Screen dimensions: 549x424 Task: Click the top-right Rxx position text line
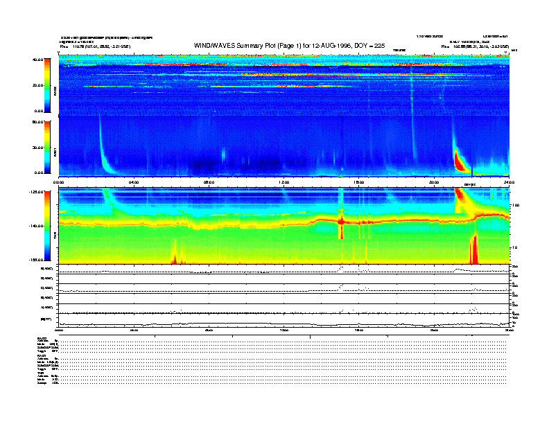[x=475, y=46]
